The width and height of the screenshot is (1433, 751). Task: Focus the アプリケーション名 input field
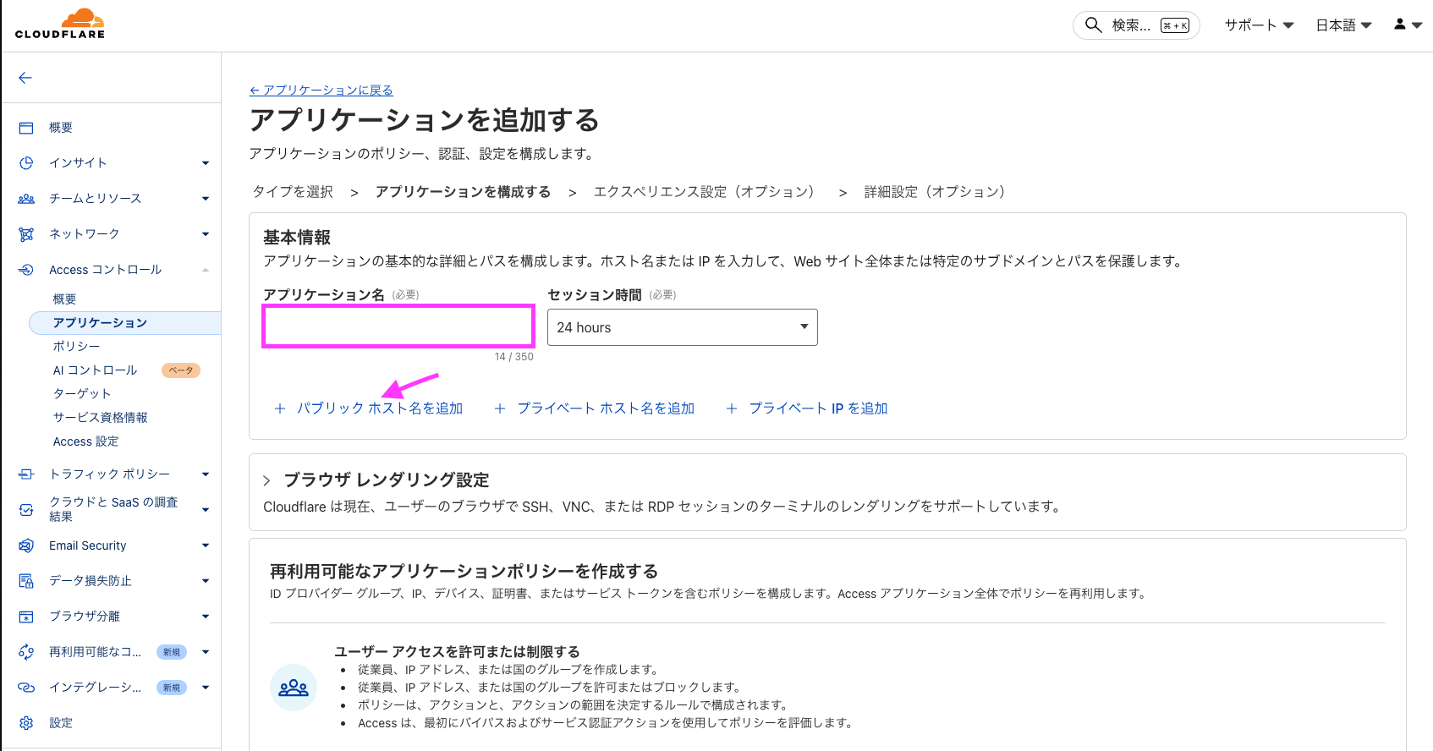(398, 326)
